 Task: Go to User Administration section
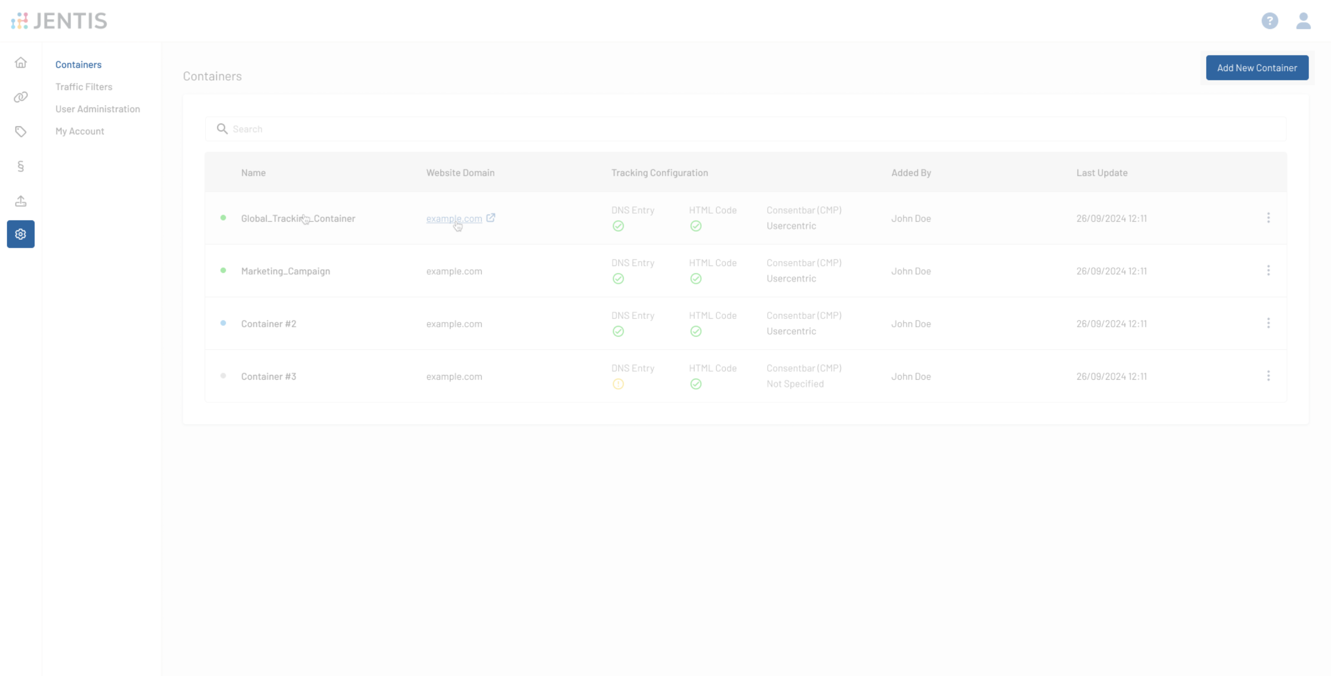coord(98,109)
